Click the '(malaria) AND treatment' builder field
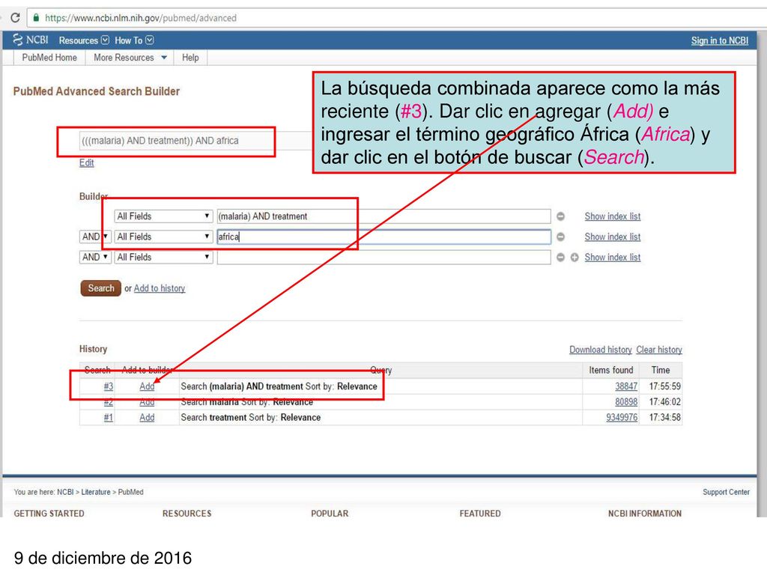 pyautogui.click(x=384, y=216)
